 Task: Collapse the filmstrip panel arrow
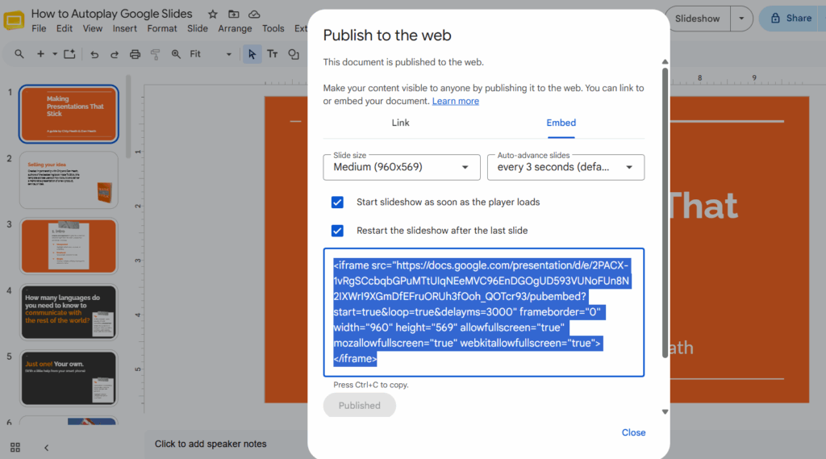(x=46, y=448)
